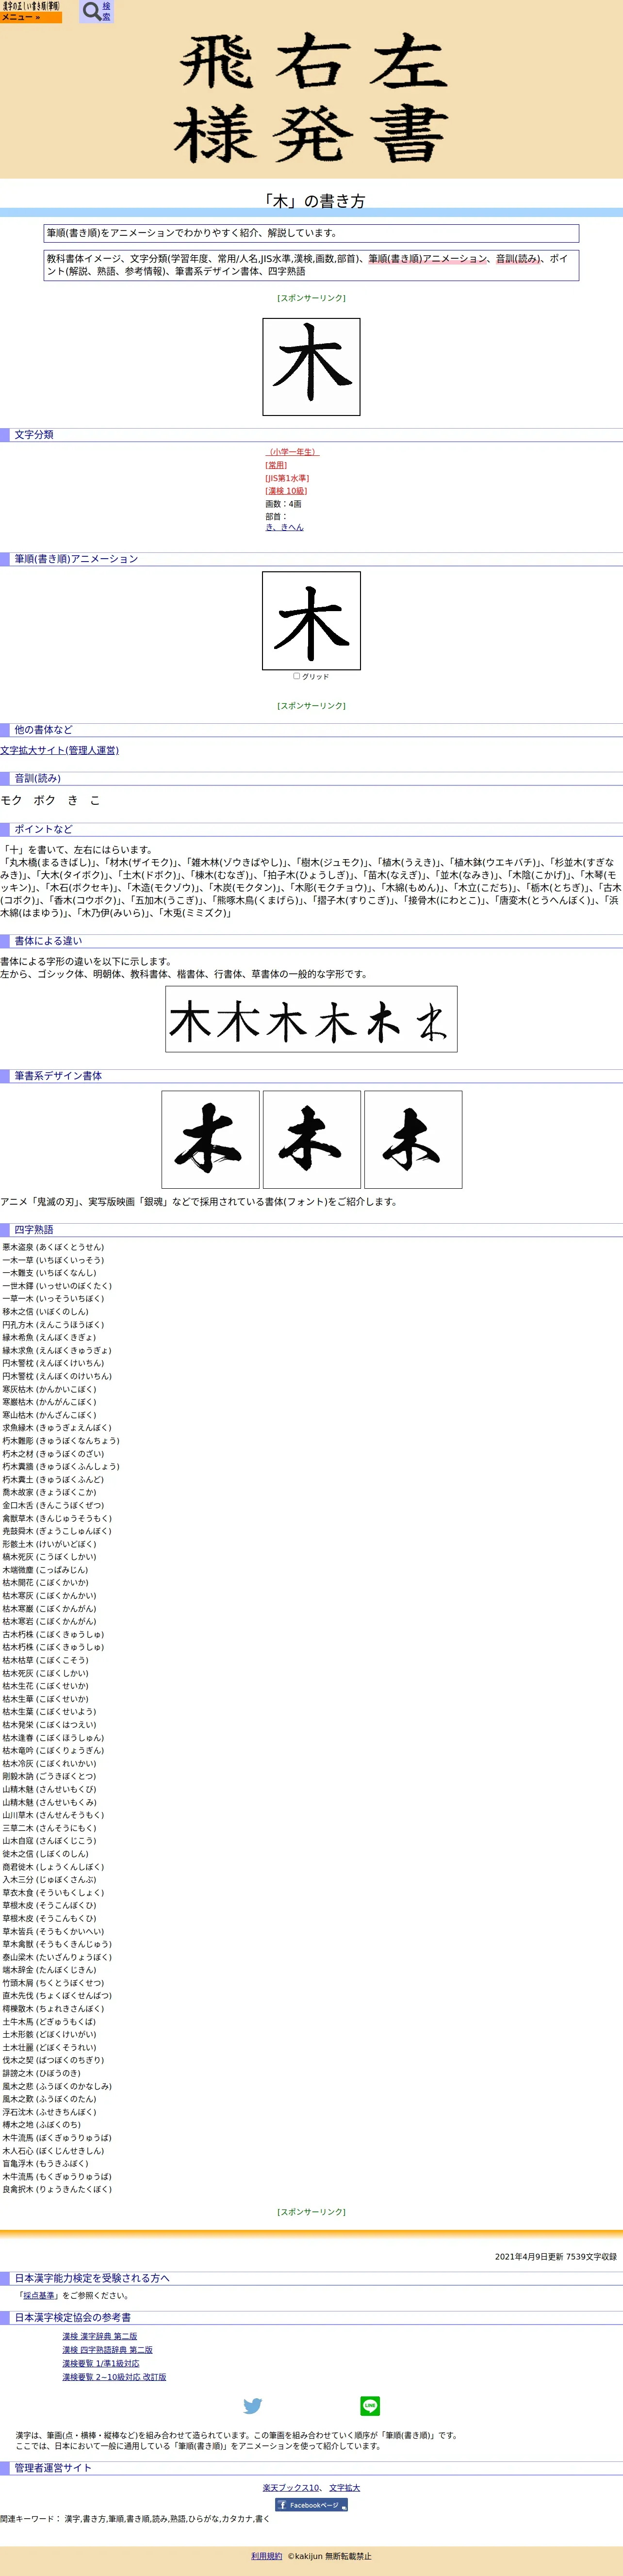
Task: Select the idiom 一木一草 (いちぼくいっそう)
Action: click(53, 1260)
